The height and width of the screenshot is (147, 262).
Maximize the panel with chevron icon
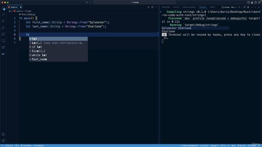[x=255, y=7]
